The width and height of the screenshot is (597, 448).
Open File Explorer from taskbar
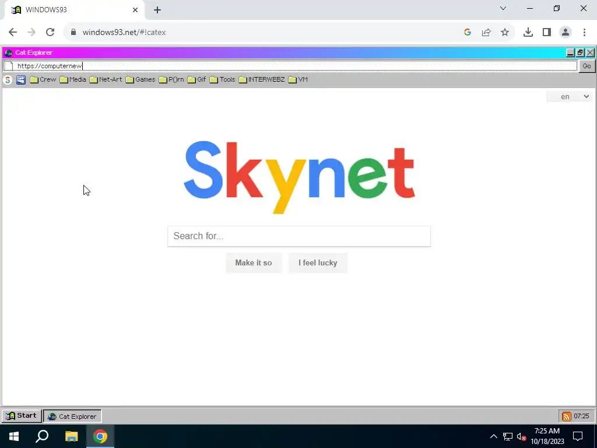(x=71, y=436)
